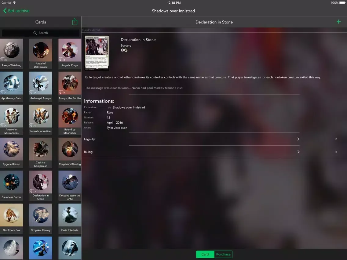Open the Bound by Moonsilver card
Image resolution: width=347 pixels, height=260 pixels.
coord(70,120)
